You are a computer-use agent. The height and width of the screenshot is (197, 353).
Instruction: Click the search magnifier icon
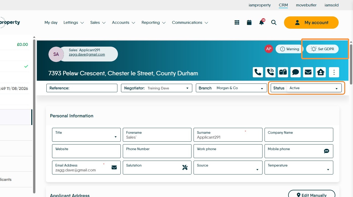tap(274, 23)
